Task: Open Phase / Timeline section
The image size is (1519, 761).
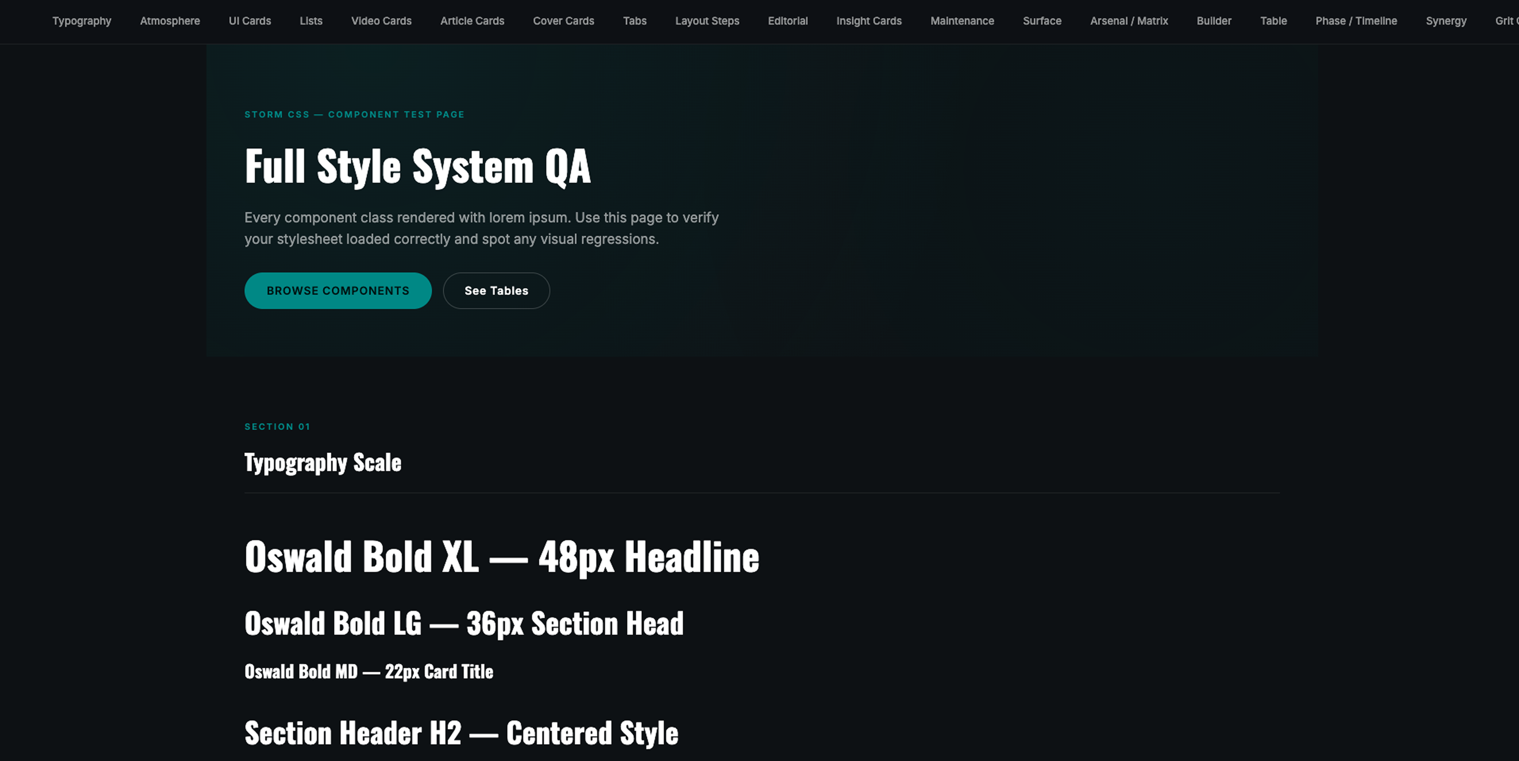Action: coord(1356,21)
